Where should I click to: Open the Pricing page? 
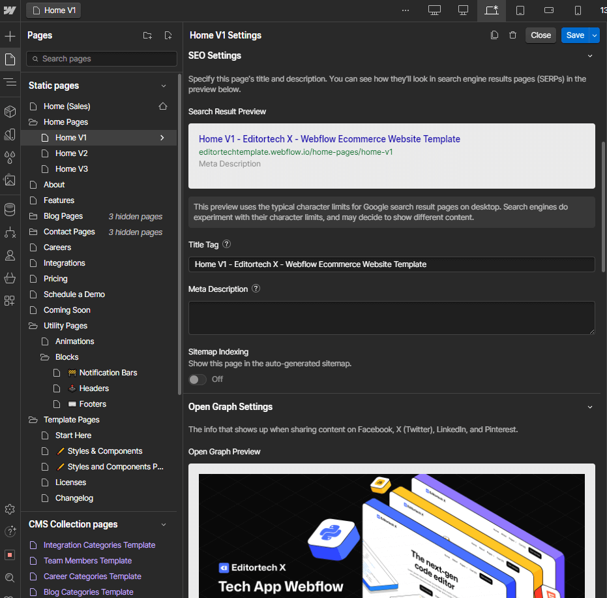[55, 278]
